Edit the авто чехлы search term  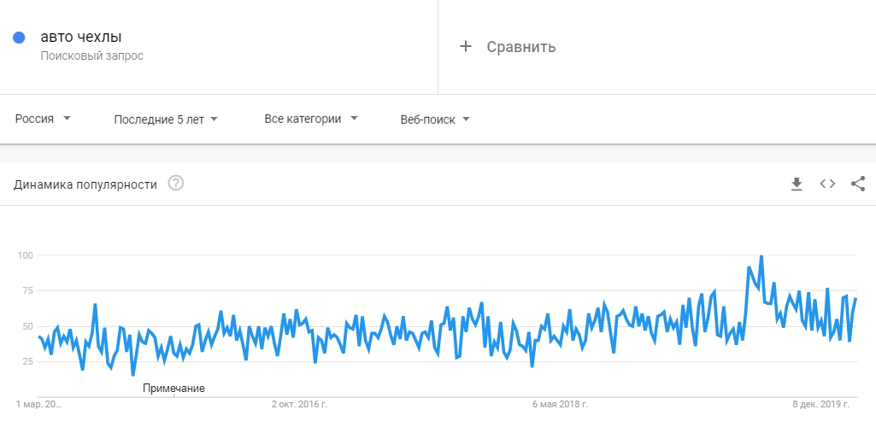pyautogui.click(x=81, y=38)
